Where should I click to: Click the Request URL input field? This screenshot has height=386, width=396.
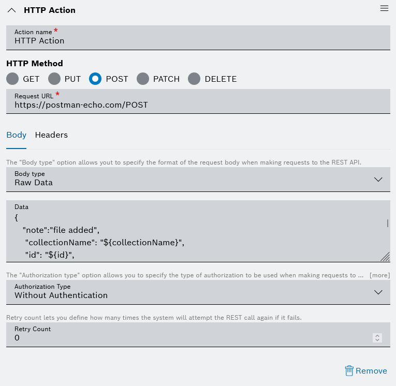pos(198,105)
